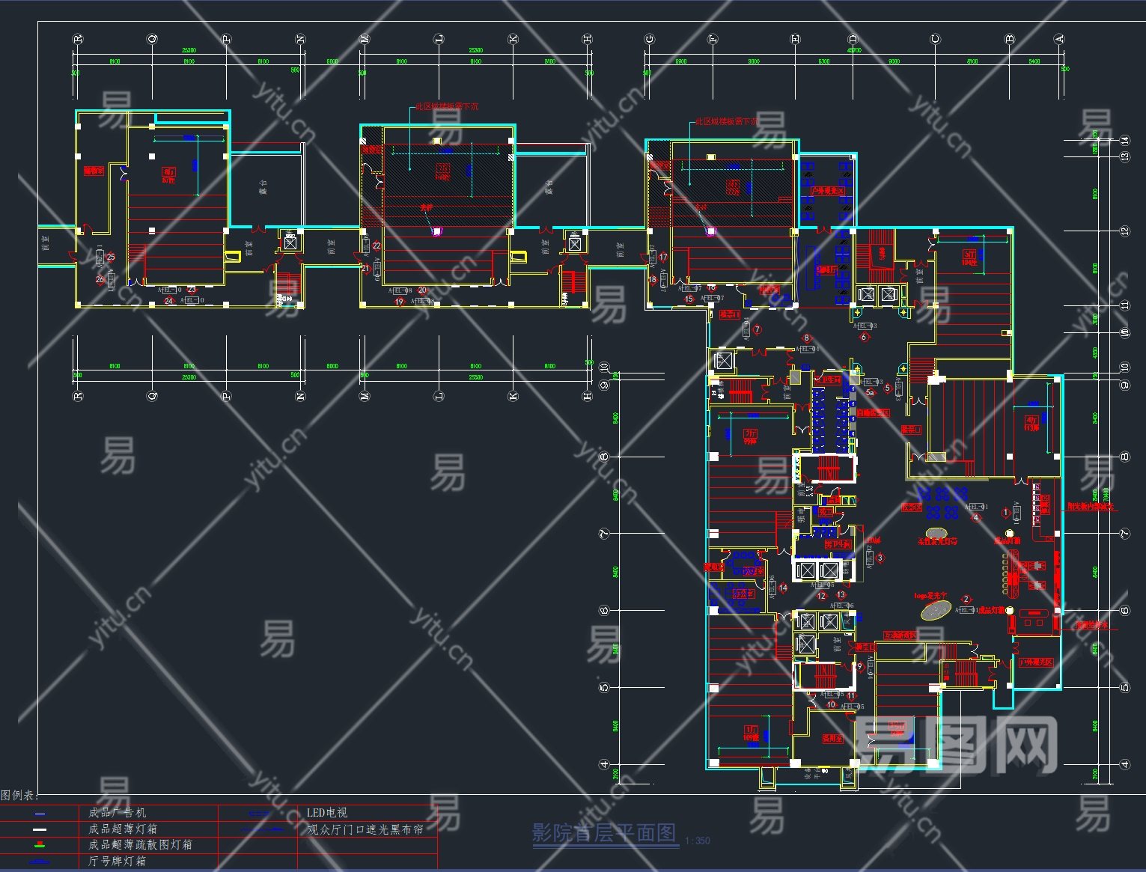
Task: Pick the red numbered marker 6
Action: (x=864, y=338)
